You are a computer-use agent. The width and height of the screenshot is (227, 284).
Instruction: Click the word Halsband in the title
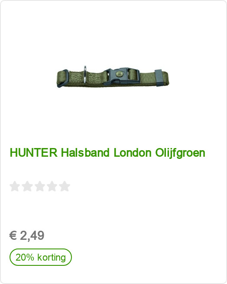tap(85, 152)
